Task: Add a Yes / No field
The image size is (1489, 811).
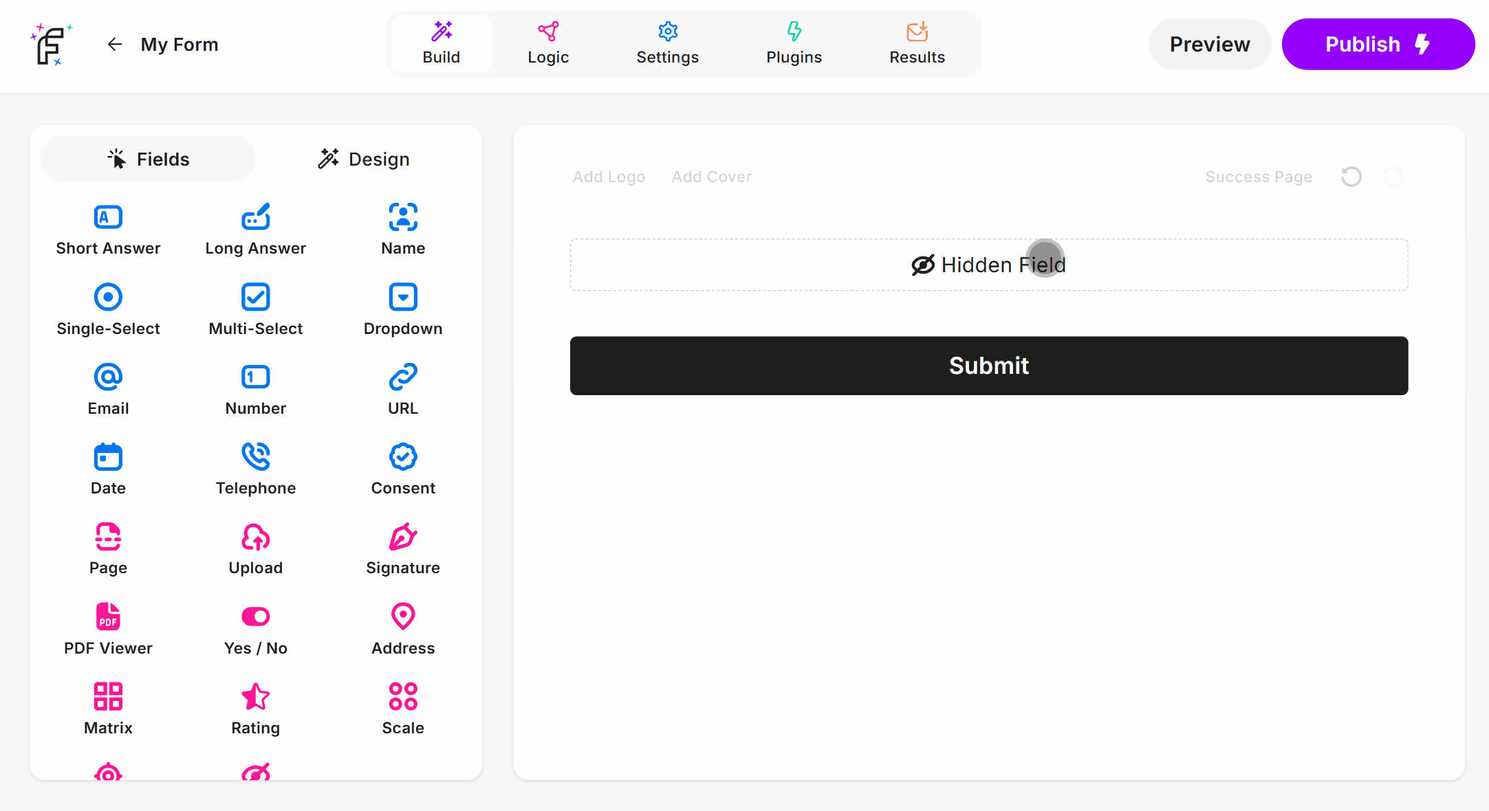Action: 256,630
